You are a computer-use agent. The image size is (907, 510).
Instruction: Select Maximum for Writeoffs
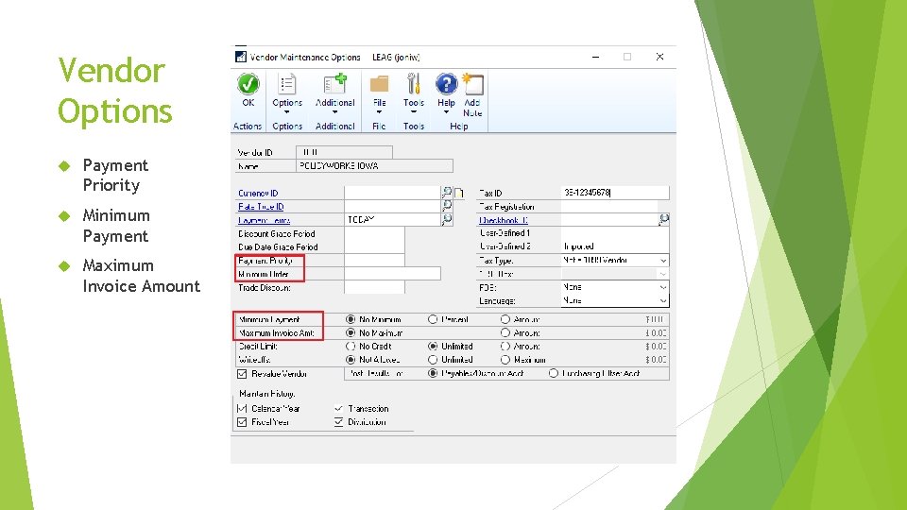point(505,360)
